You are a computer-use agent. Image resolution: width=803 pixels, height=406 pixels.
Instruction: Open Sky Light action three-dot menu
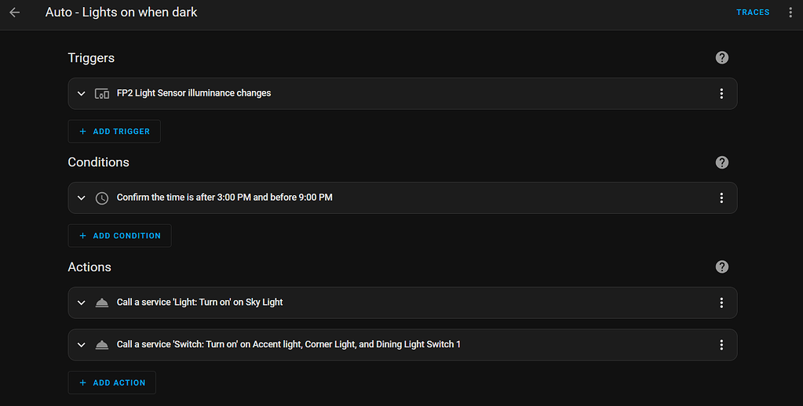click(x=721, y=303)
